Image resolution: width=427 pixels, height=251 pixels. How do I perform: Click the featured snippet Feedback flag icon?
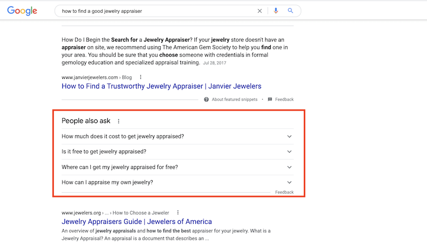click(270, 100)
